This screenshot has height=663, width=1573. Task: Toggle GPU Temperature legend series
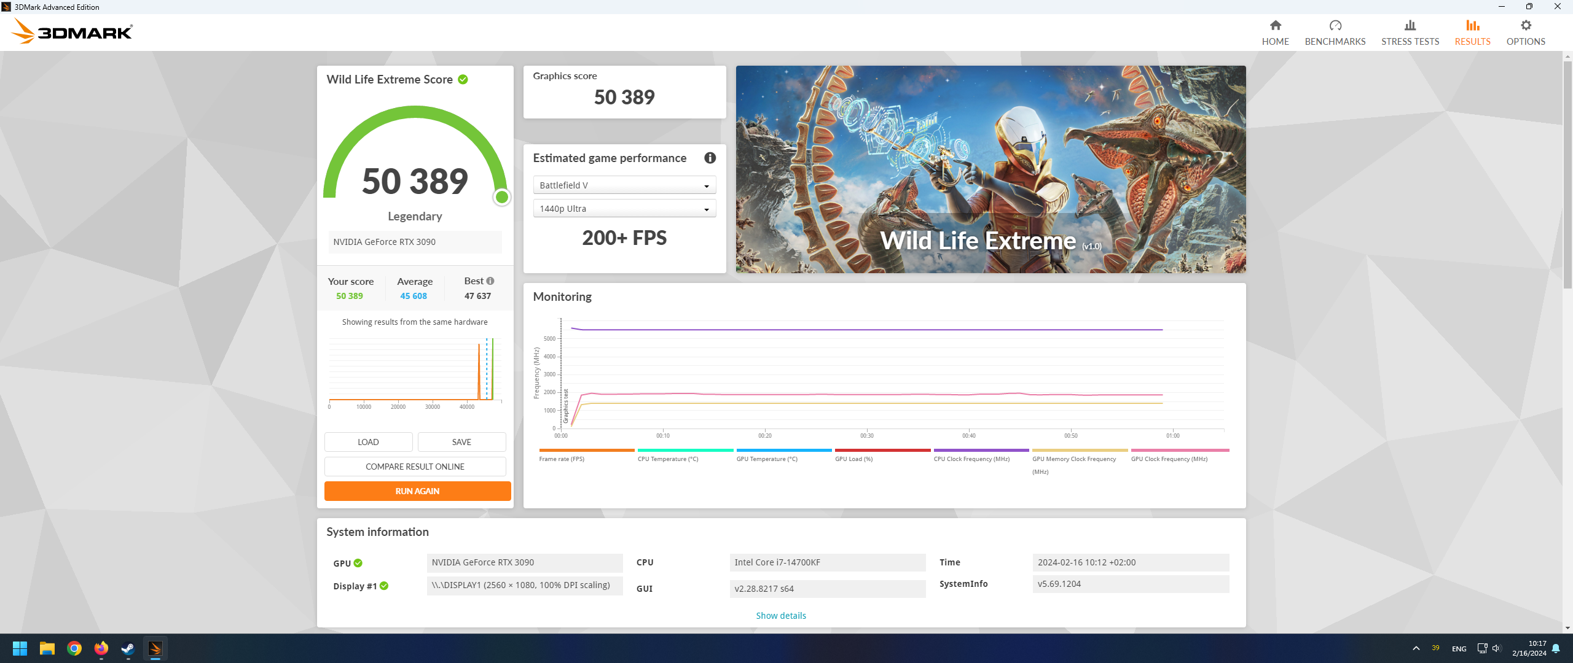click(x=784, y=456)
